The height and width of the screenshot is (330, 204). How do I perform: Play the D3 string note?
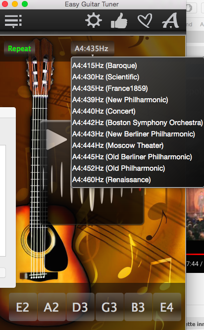80,307
